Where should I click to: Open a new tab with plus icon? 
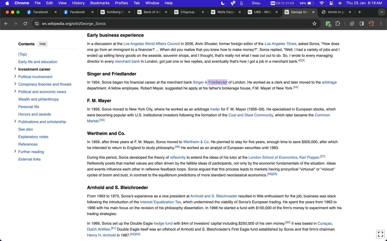click(x=360, y=12)
